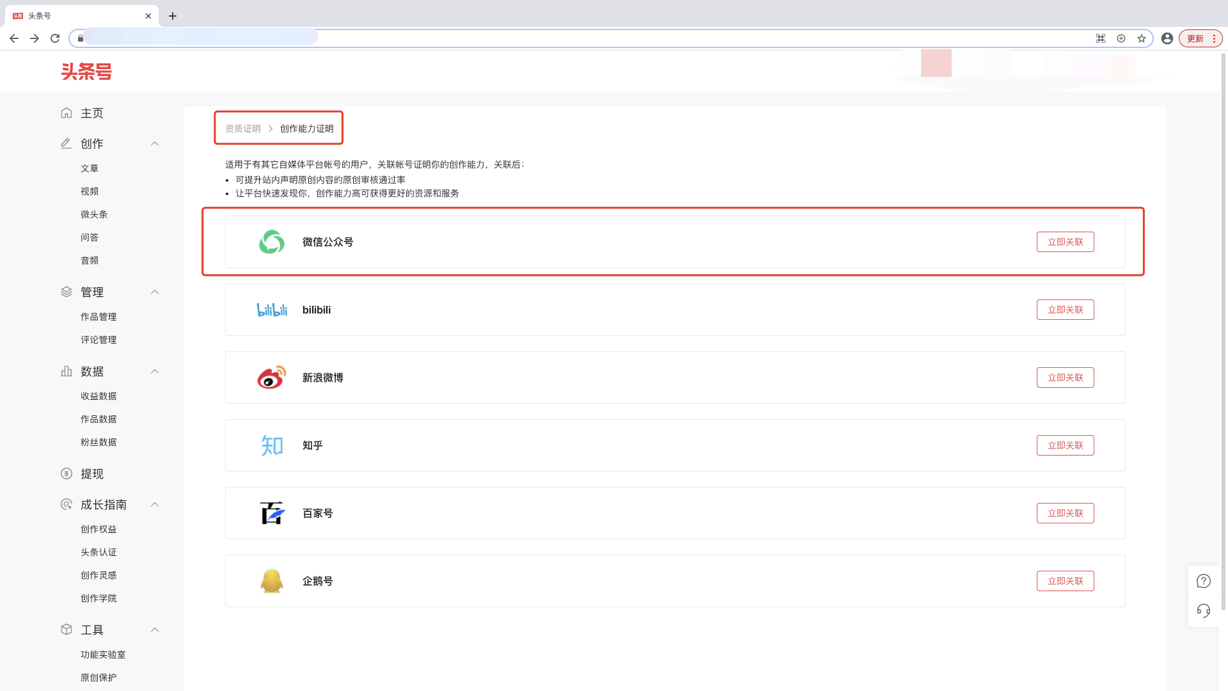Click the bilibili logo icon

[x=272, y=310]
